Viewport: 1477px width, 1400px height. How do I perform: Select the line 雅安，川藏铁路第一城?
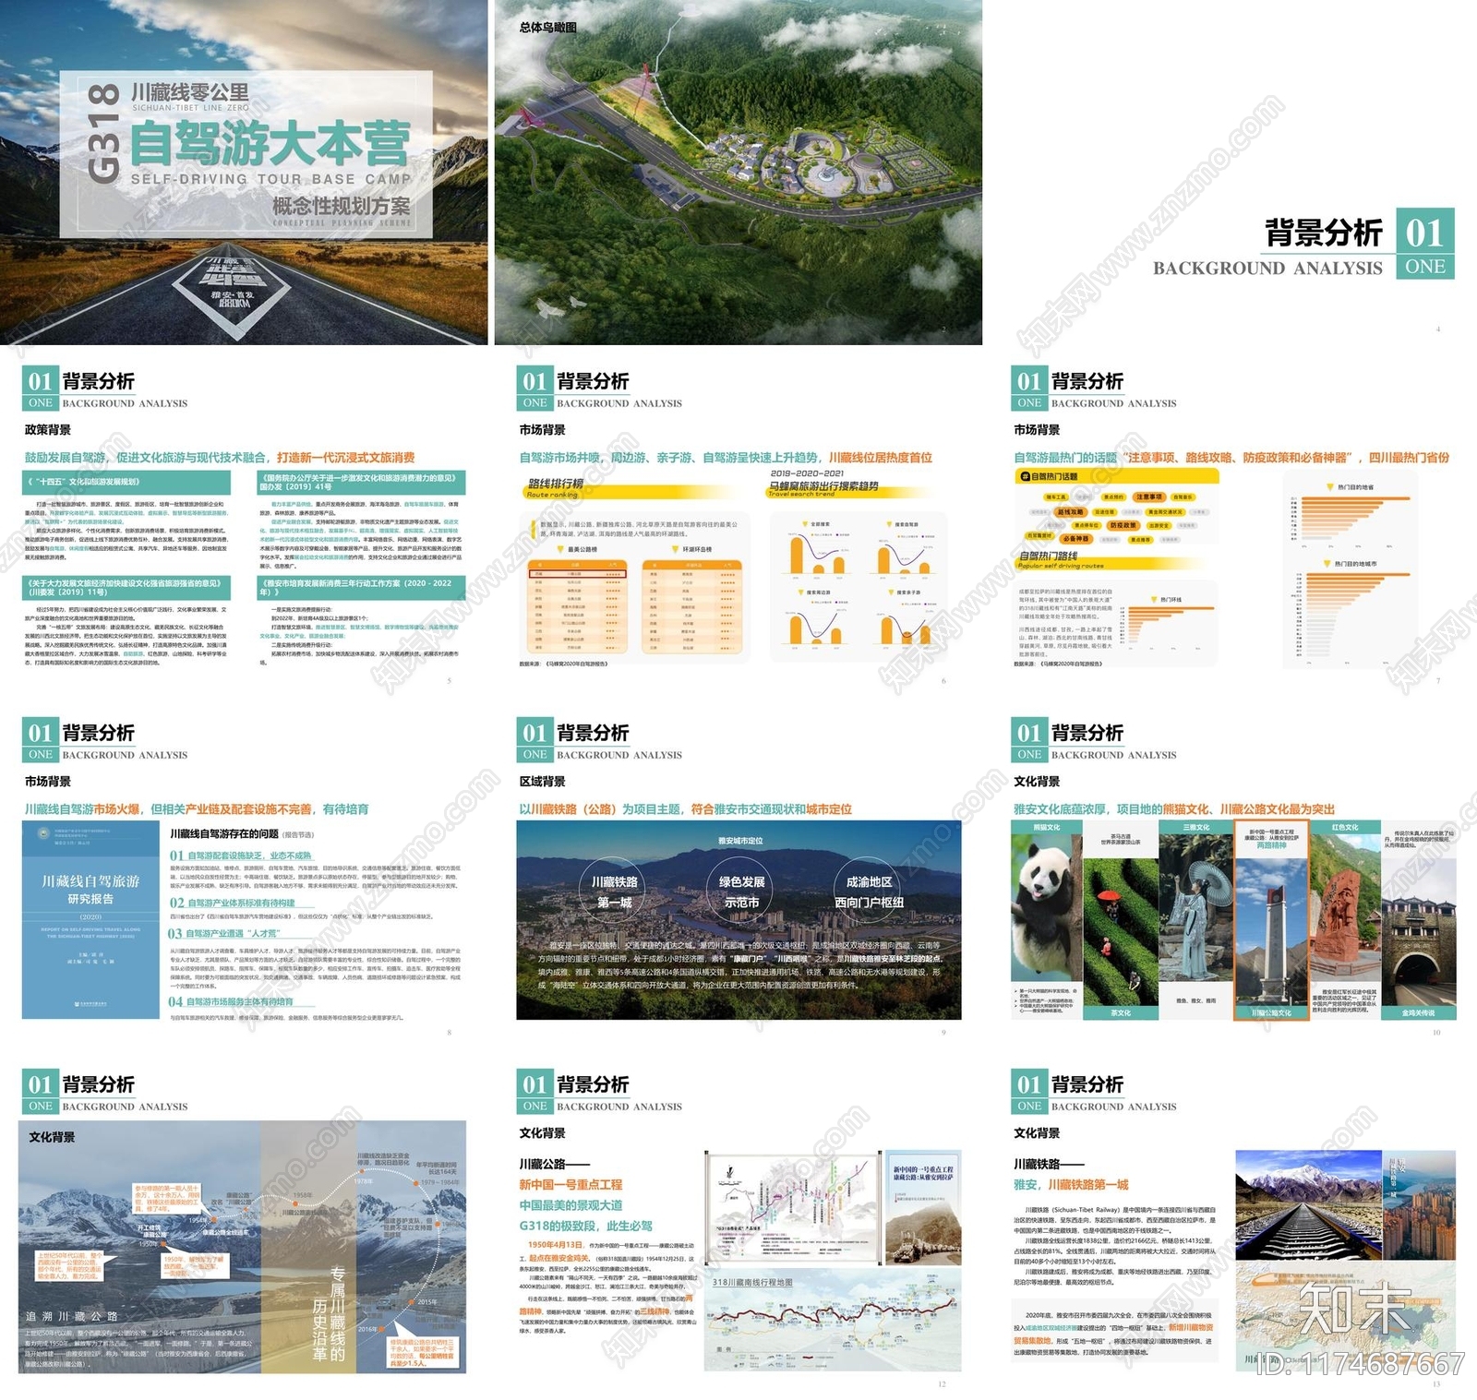point(1071,1185)
